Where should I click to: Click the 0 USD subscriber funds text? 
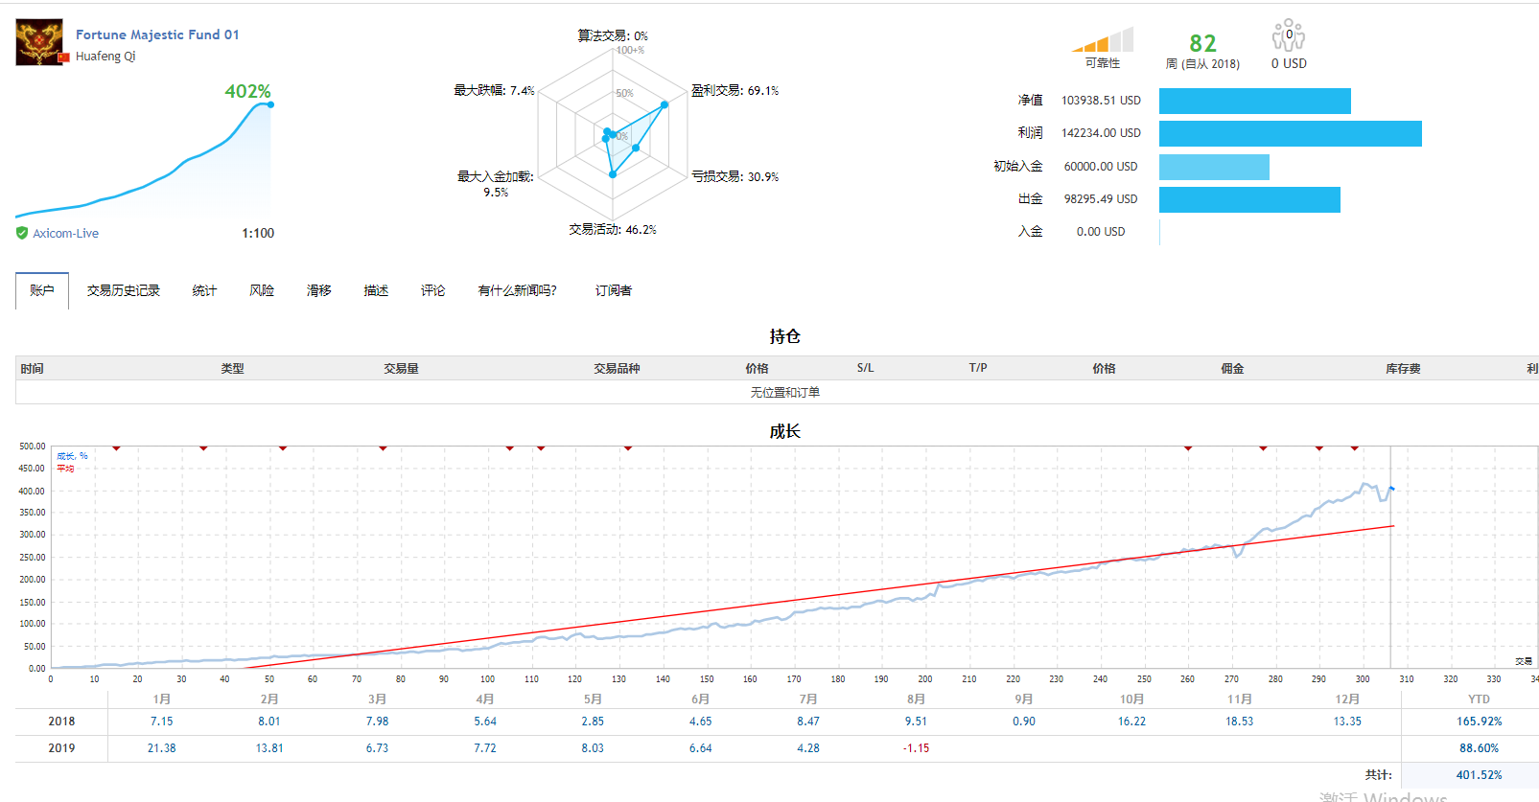click(x=1289, y=63)
